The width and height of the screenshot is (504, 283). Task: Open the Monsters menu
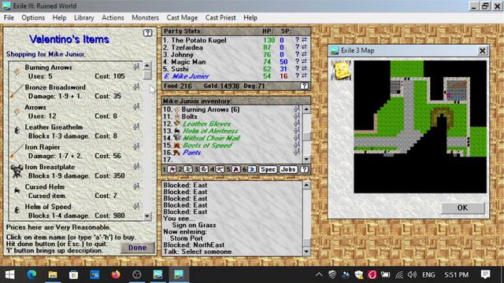pos(145,17)
